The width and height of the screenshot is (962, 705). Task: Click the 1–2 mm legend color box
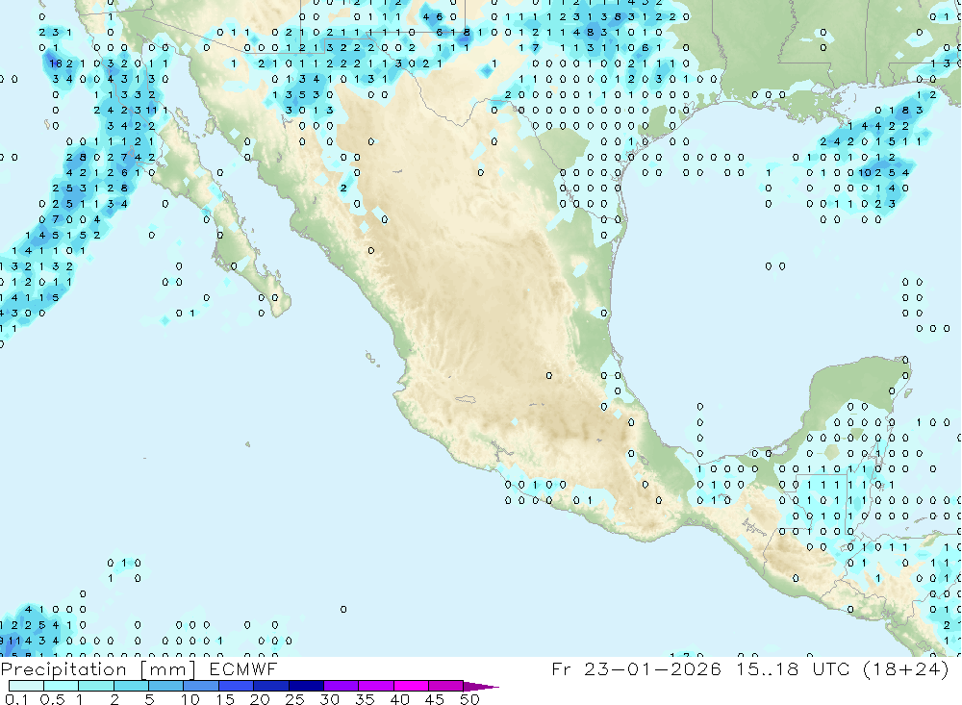pos(96,686)
